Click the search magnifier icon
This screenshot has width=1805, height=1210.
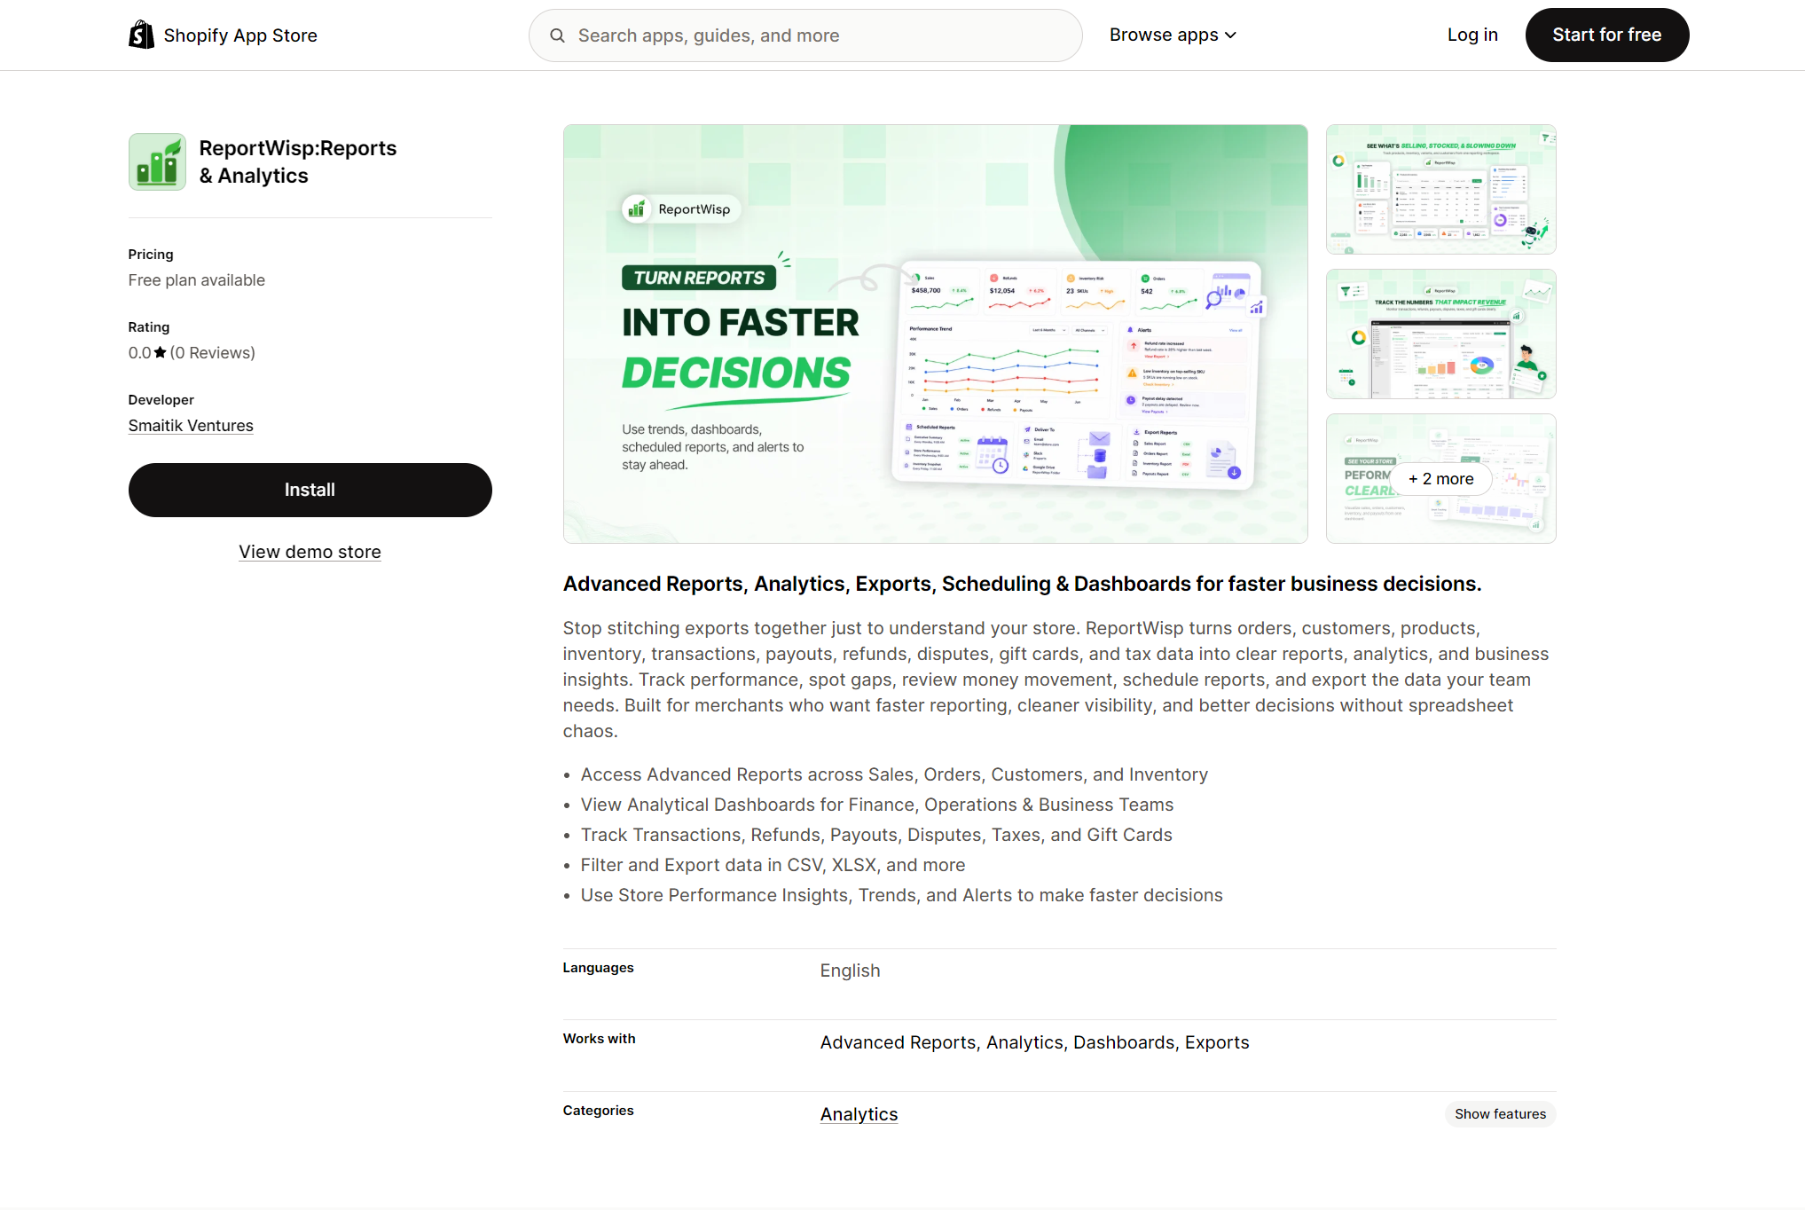click(x=557, y=35)
